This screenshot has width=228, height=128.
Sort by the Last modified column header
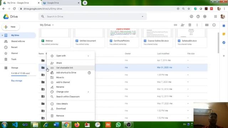coord(163,54)
